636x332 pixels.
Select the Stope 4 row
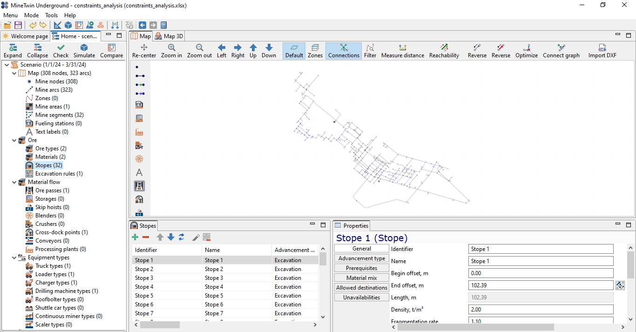(x=225, y=287)
